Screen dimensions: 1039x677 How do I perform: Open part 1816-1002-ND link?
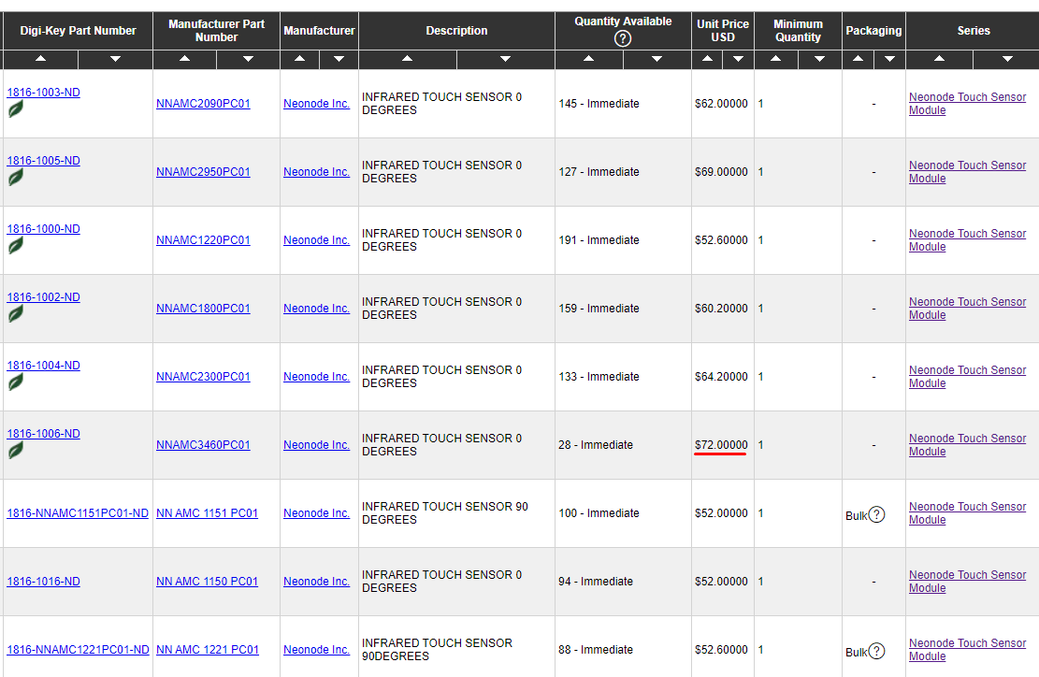(43, 296)
